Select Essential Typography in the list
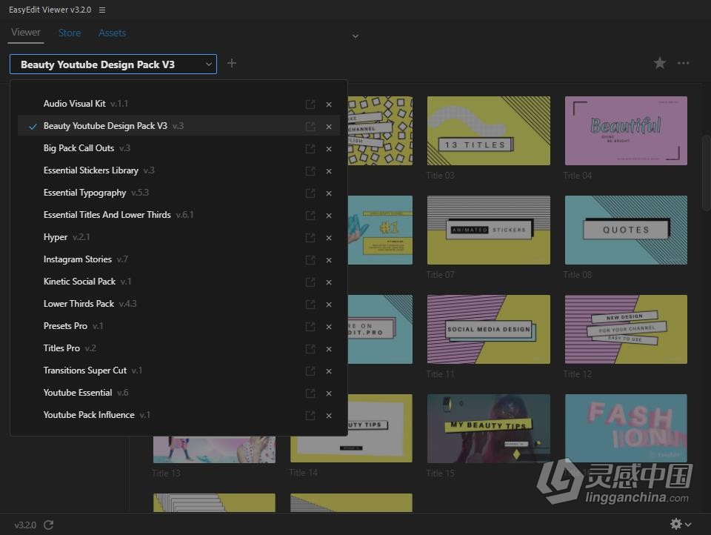Viewport: 711px width, 535px height. tap(178, 193)
